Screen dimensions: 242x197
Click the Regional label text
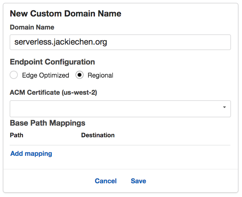coord(100,75)
